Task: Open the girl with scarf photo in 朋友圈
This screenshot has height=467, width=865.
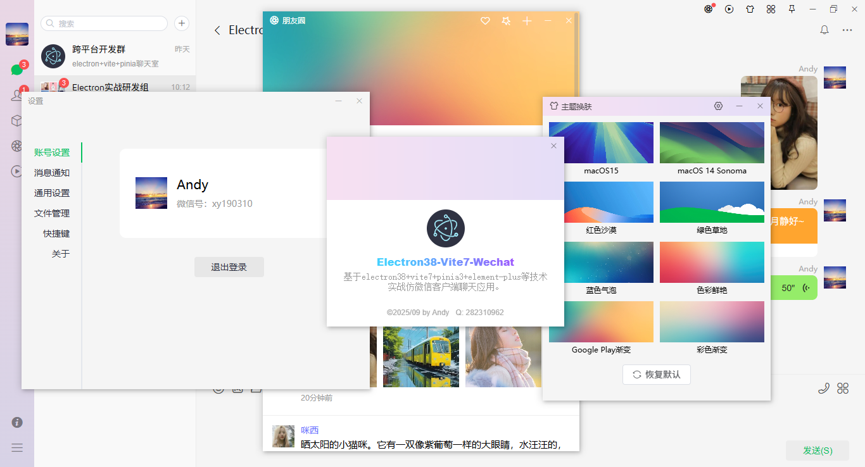Action: [x=503, y=357]
